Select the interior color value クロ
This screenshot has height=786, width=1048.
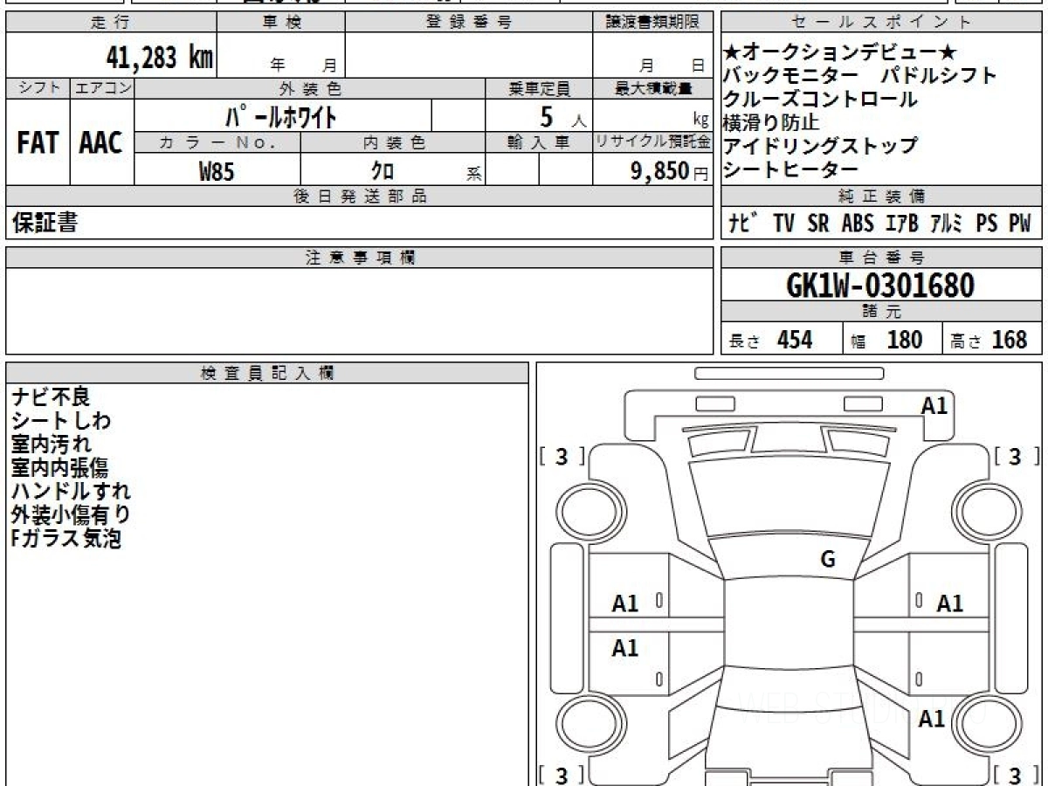coord(382,172)
